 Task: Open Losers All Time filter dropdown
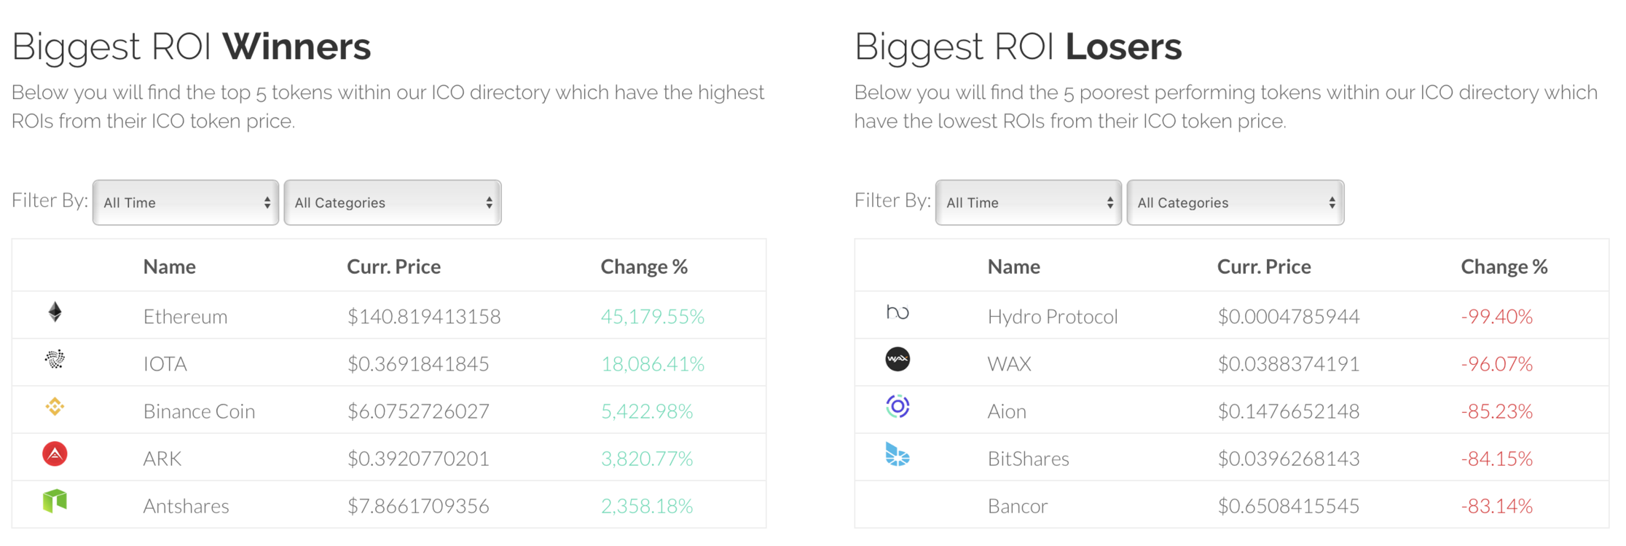point(1029,202)
